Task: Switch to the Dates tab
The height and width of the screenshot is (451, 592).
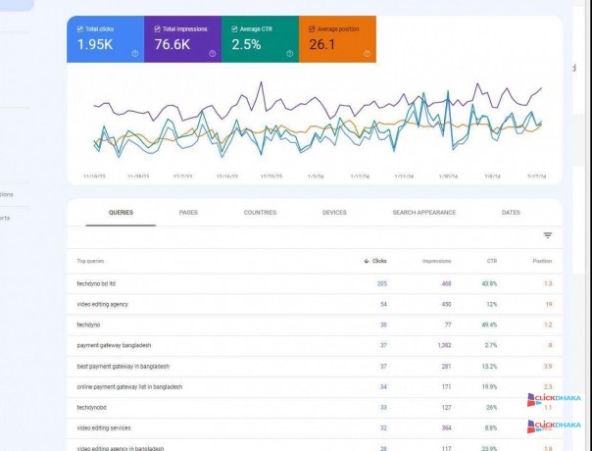Action: [x=511, y=213]
